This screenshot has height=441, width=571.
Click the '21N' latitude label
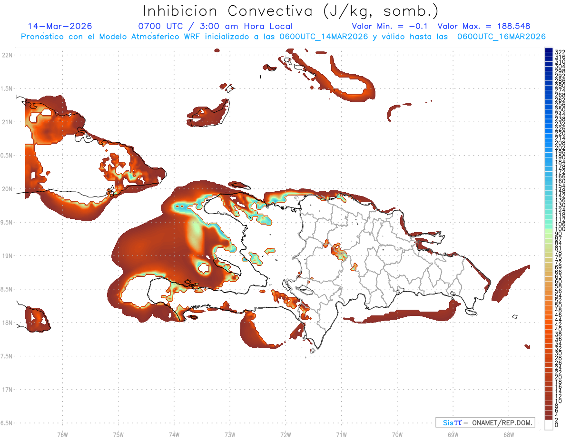pos(7,122)
